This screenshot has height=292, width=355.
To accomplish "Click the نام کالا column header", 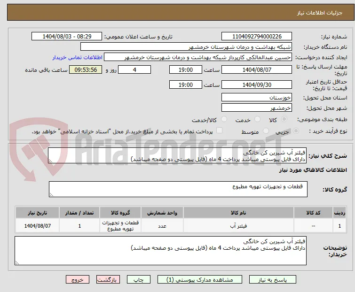I will (x=238, y=213).
